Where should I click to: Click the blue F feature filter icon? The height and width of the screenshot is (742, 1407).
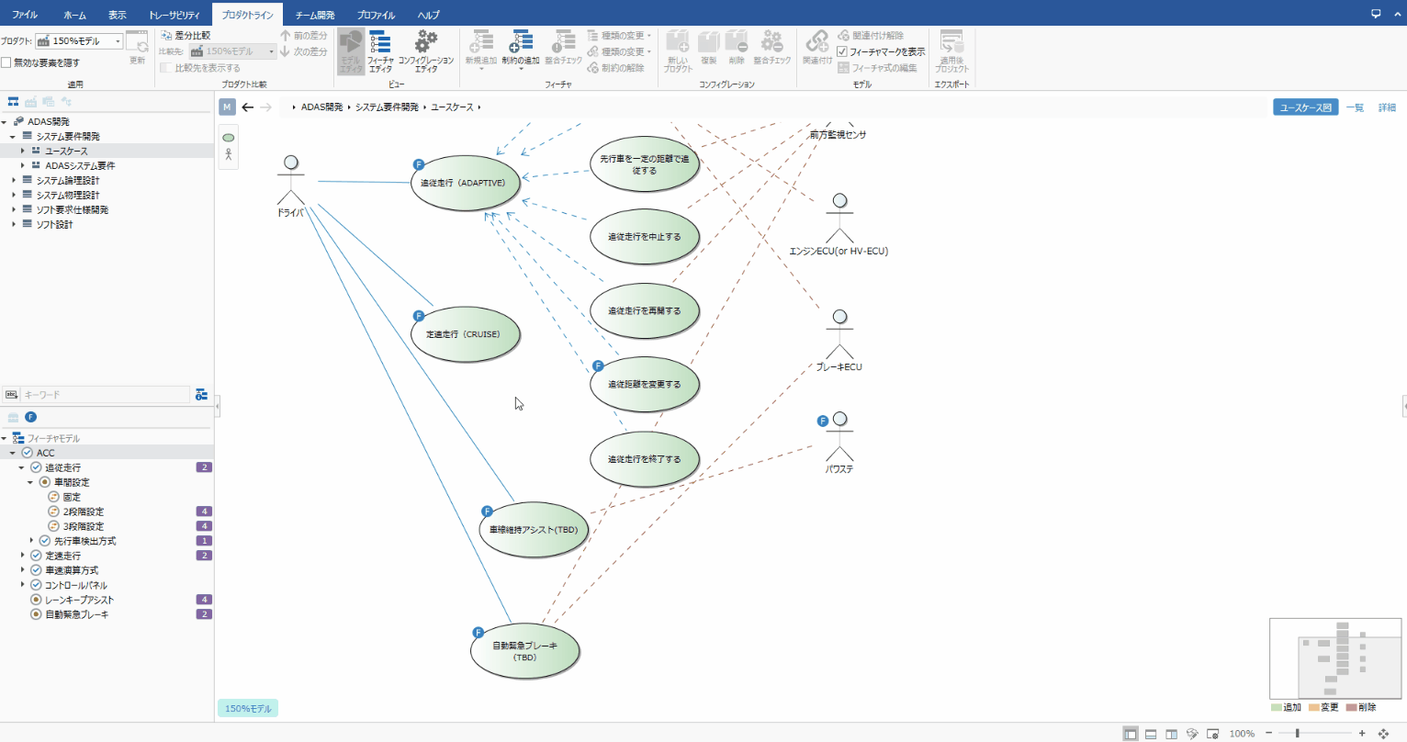pos(30,417)
